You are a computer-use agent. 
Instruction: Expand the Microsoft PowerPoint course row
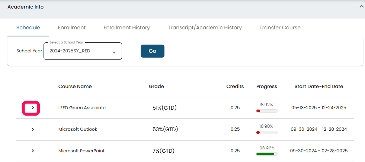[33, 151]
